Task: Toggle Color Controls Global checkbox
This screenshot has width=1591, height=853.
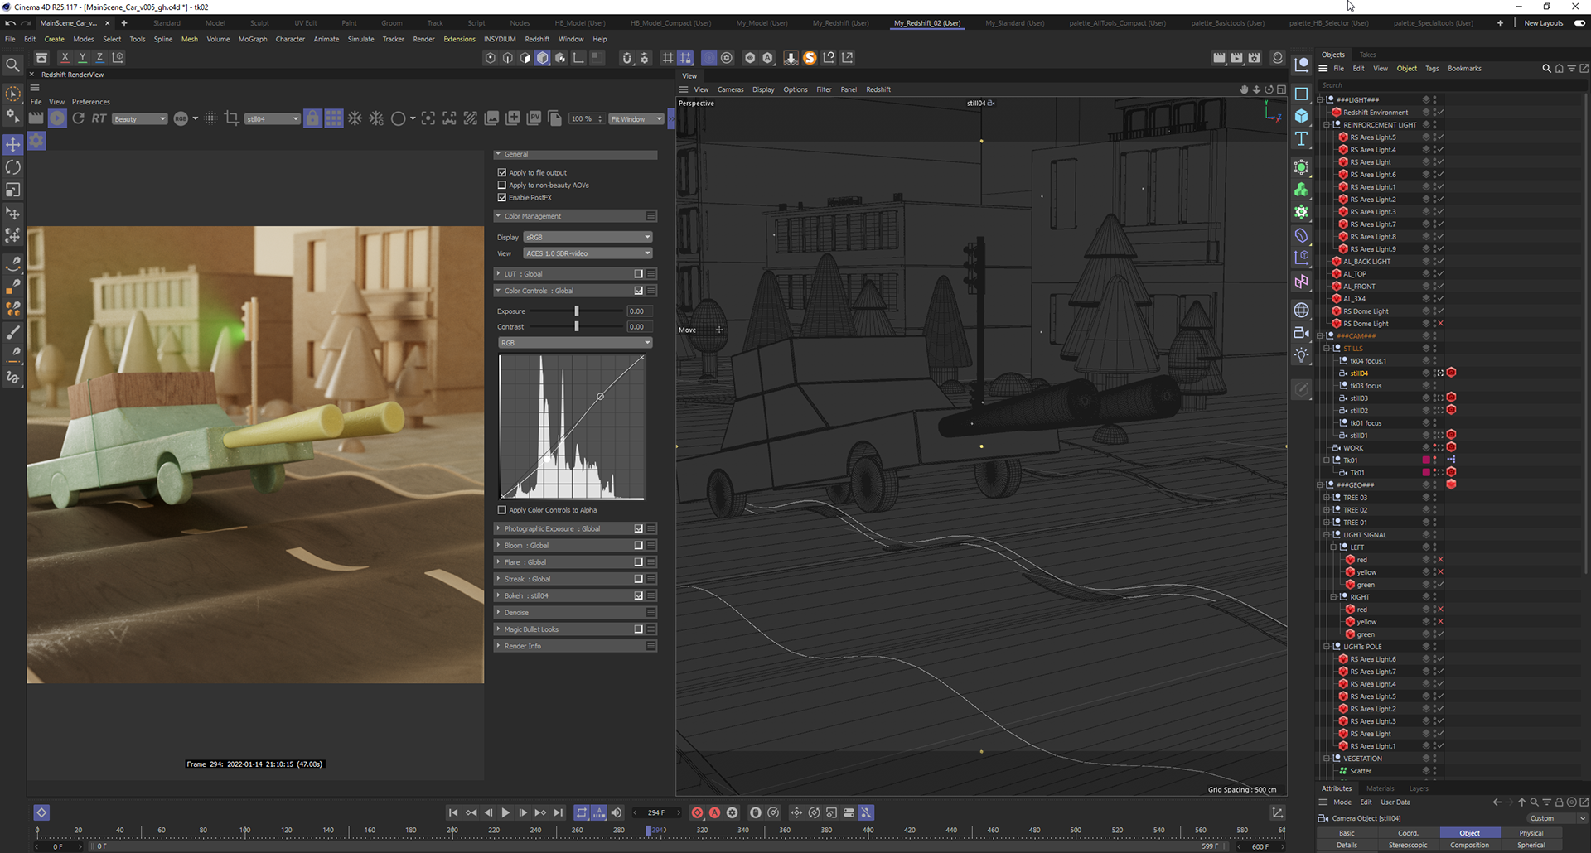Action: pyautogui.click(x=638, y=291)
